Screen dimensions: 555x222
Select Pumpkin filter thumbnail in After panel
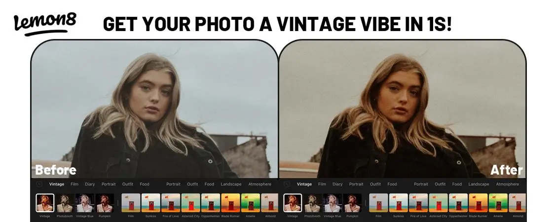(x=352, y=203)
